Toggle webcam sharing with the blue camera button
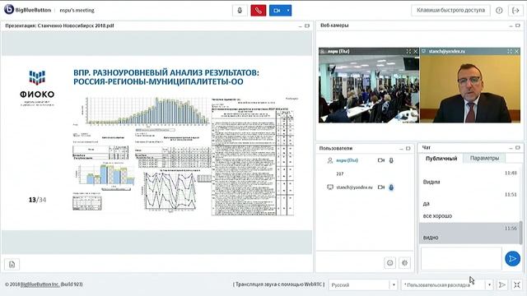The width and height of the screenshot is (527, 296). point(277,11)
